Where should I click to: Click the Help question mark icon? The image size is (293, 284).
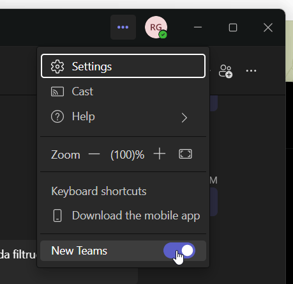coord(57,116)
